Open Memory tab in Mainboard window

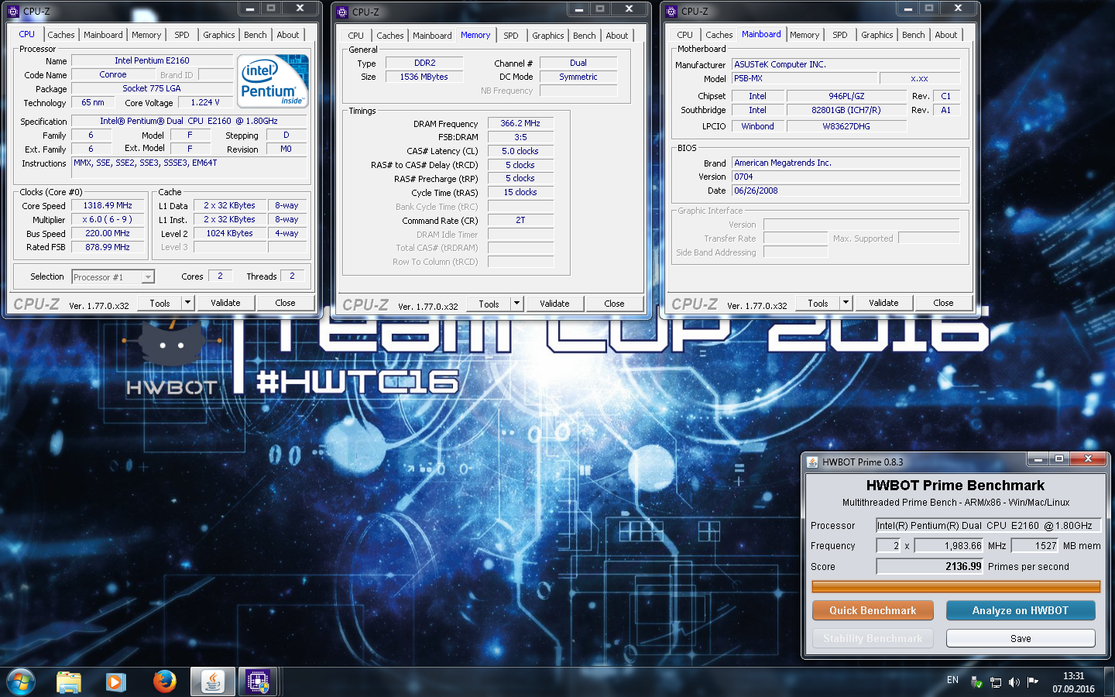805,35
